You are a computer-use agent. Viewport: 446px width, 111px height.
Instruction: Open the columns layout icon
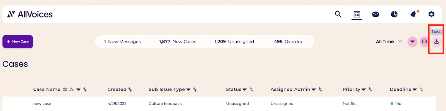(x=424, y=41)
